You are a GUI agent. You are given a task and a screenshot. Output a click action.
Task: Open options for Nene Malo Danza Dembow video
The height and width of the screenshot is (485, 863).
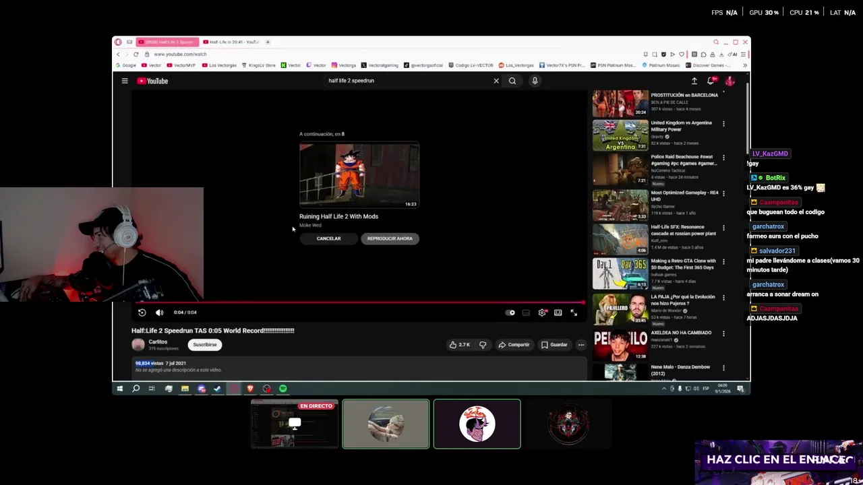[723, 368]
